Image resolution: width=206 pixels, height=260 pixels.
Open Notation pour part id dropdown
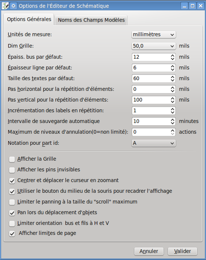tap(153, 143)
